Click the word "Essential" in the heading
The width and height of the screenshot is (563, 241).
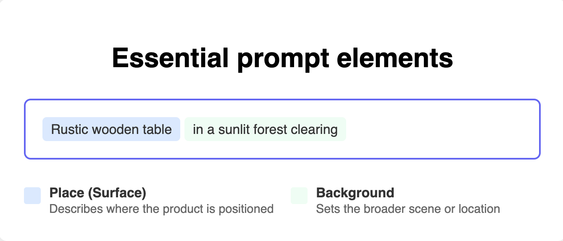[x=171, y=58]
